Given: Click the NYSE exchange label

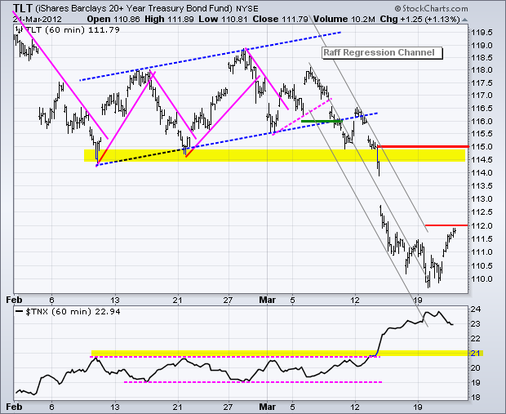Looking at the screenshot, I should click(x=247, y=8).
